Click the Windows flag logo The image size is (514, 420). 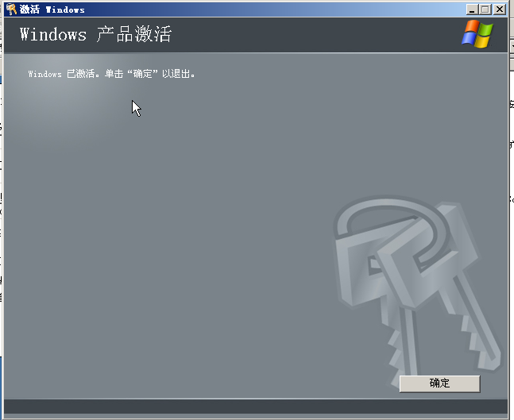point(477,34)
